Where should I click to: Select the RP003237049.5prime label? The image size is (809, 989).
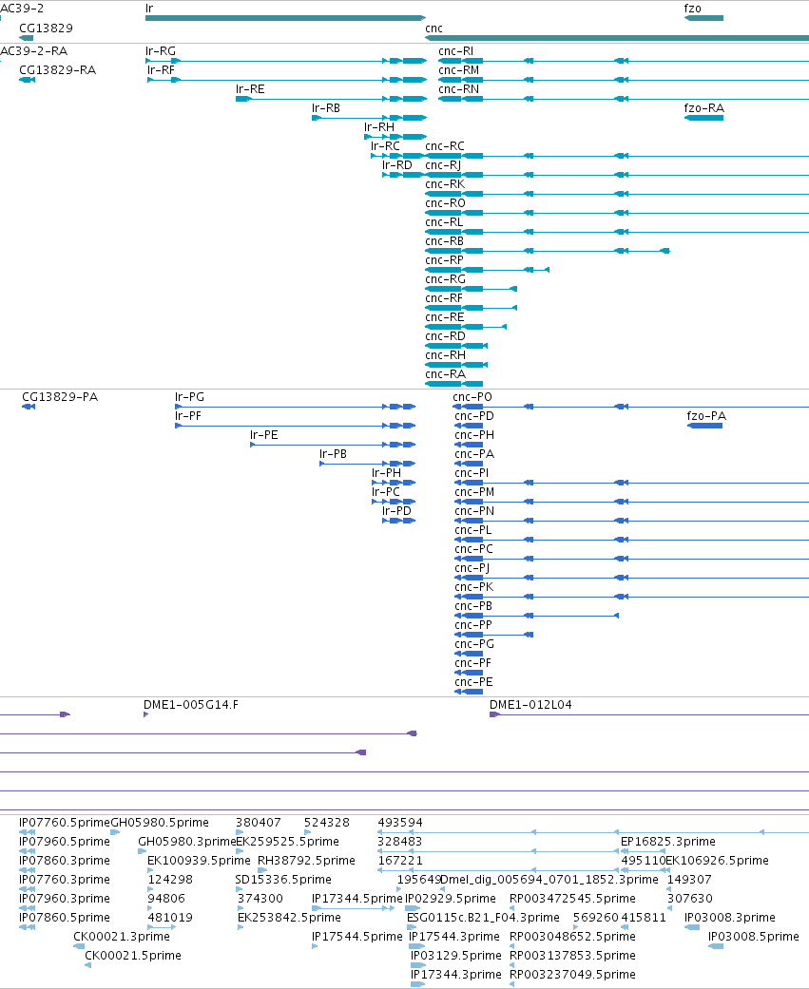pyautogui.click(x=572, y=975)
